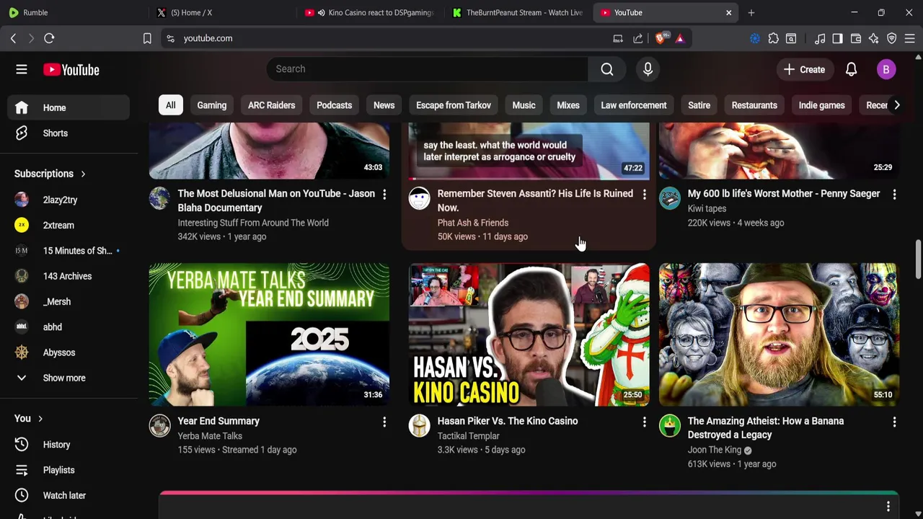The image size is (923, 519).
Task: Open Watch later in sidebar
Action: pyautogui.click(x=69, y=495)
